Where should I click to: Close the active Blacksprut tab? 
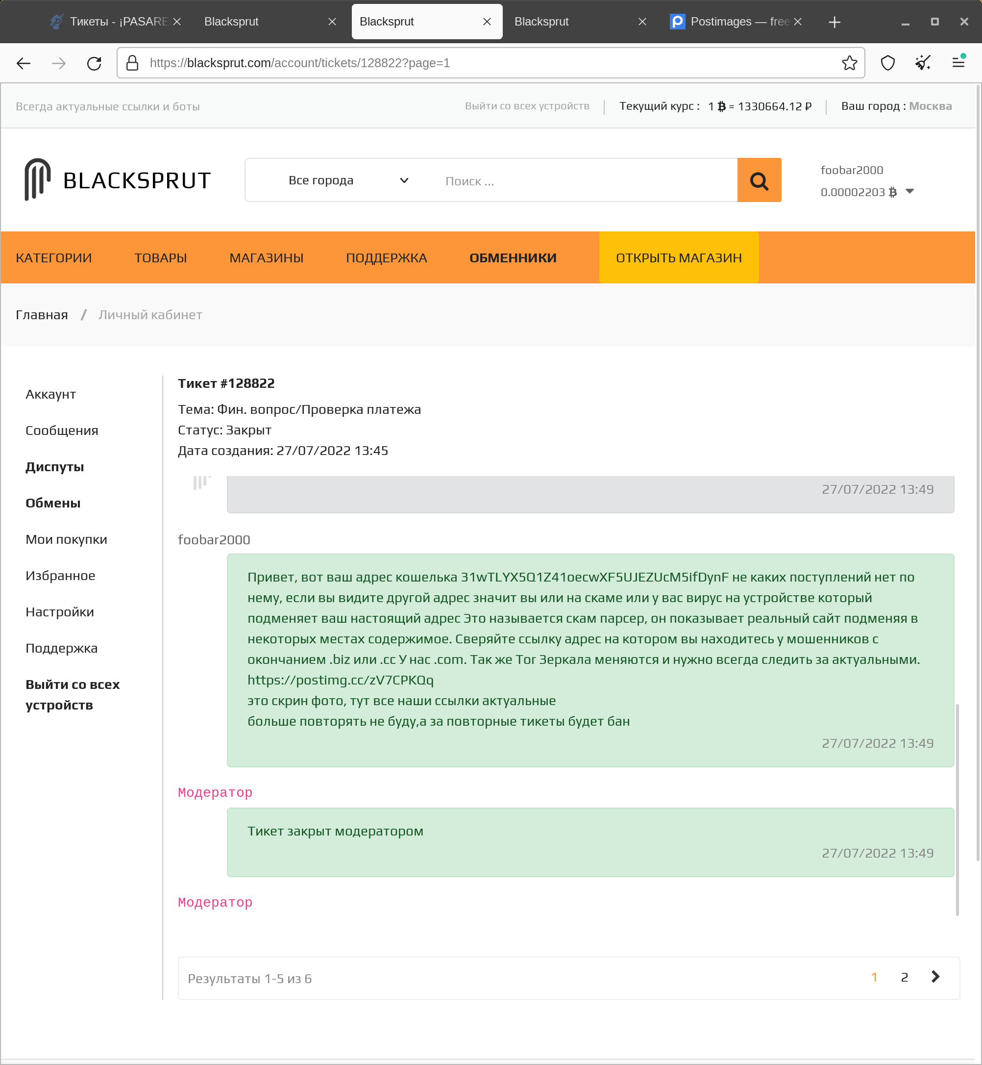pos(487,22)
